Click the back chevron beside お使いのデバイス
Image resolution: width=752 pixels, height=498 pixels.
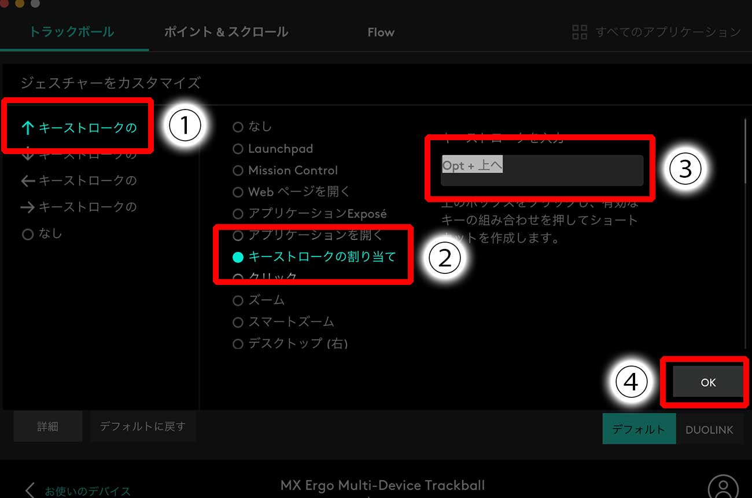tap(30, 490)
